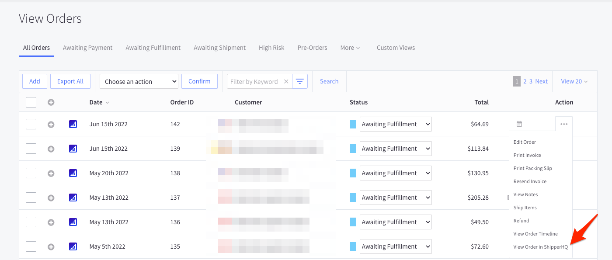
Task: Go to the Next page of orders
Action: pos(541,81)
